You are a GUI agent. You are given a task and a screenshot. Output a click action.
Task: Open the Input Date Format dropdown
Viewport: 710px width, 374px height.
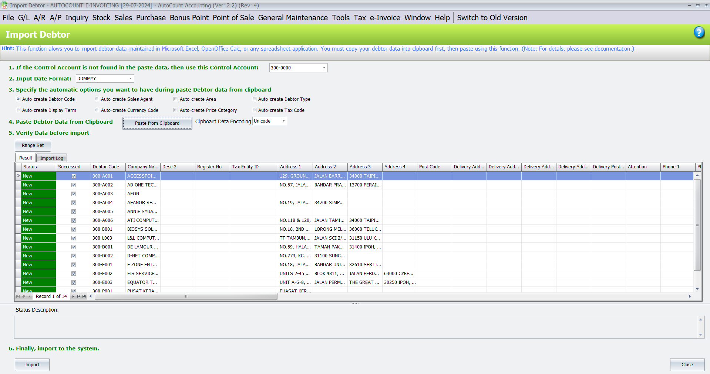pyautogui.click(x=131, y=78)
